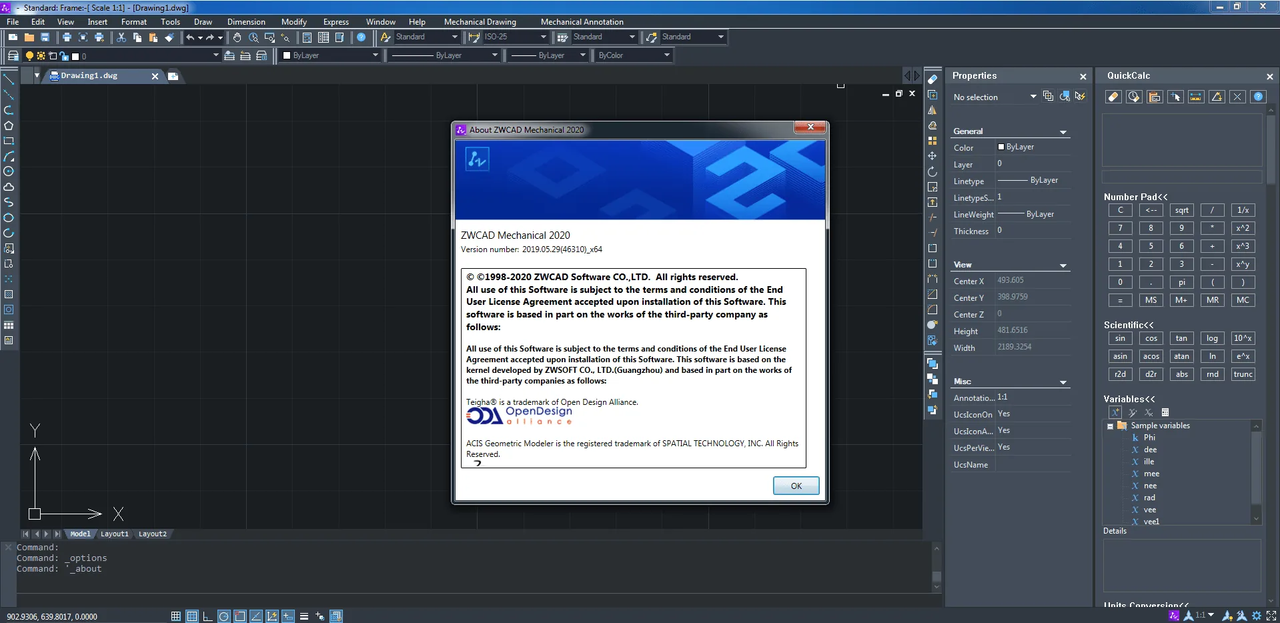Click QuickCalc Angle measurement icon
1280x623 pixels.
[1217, 97]
